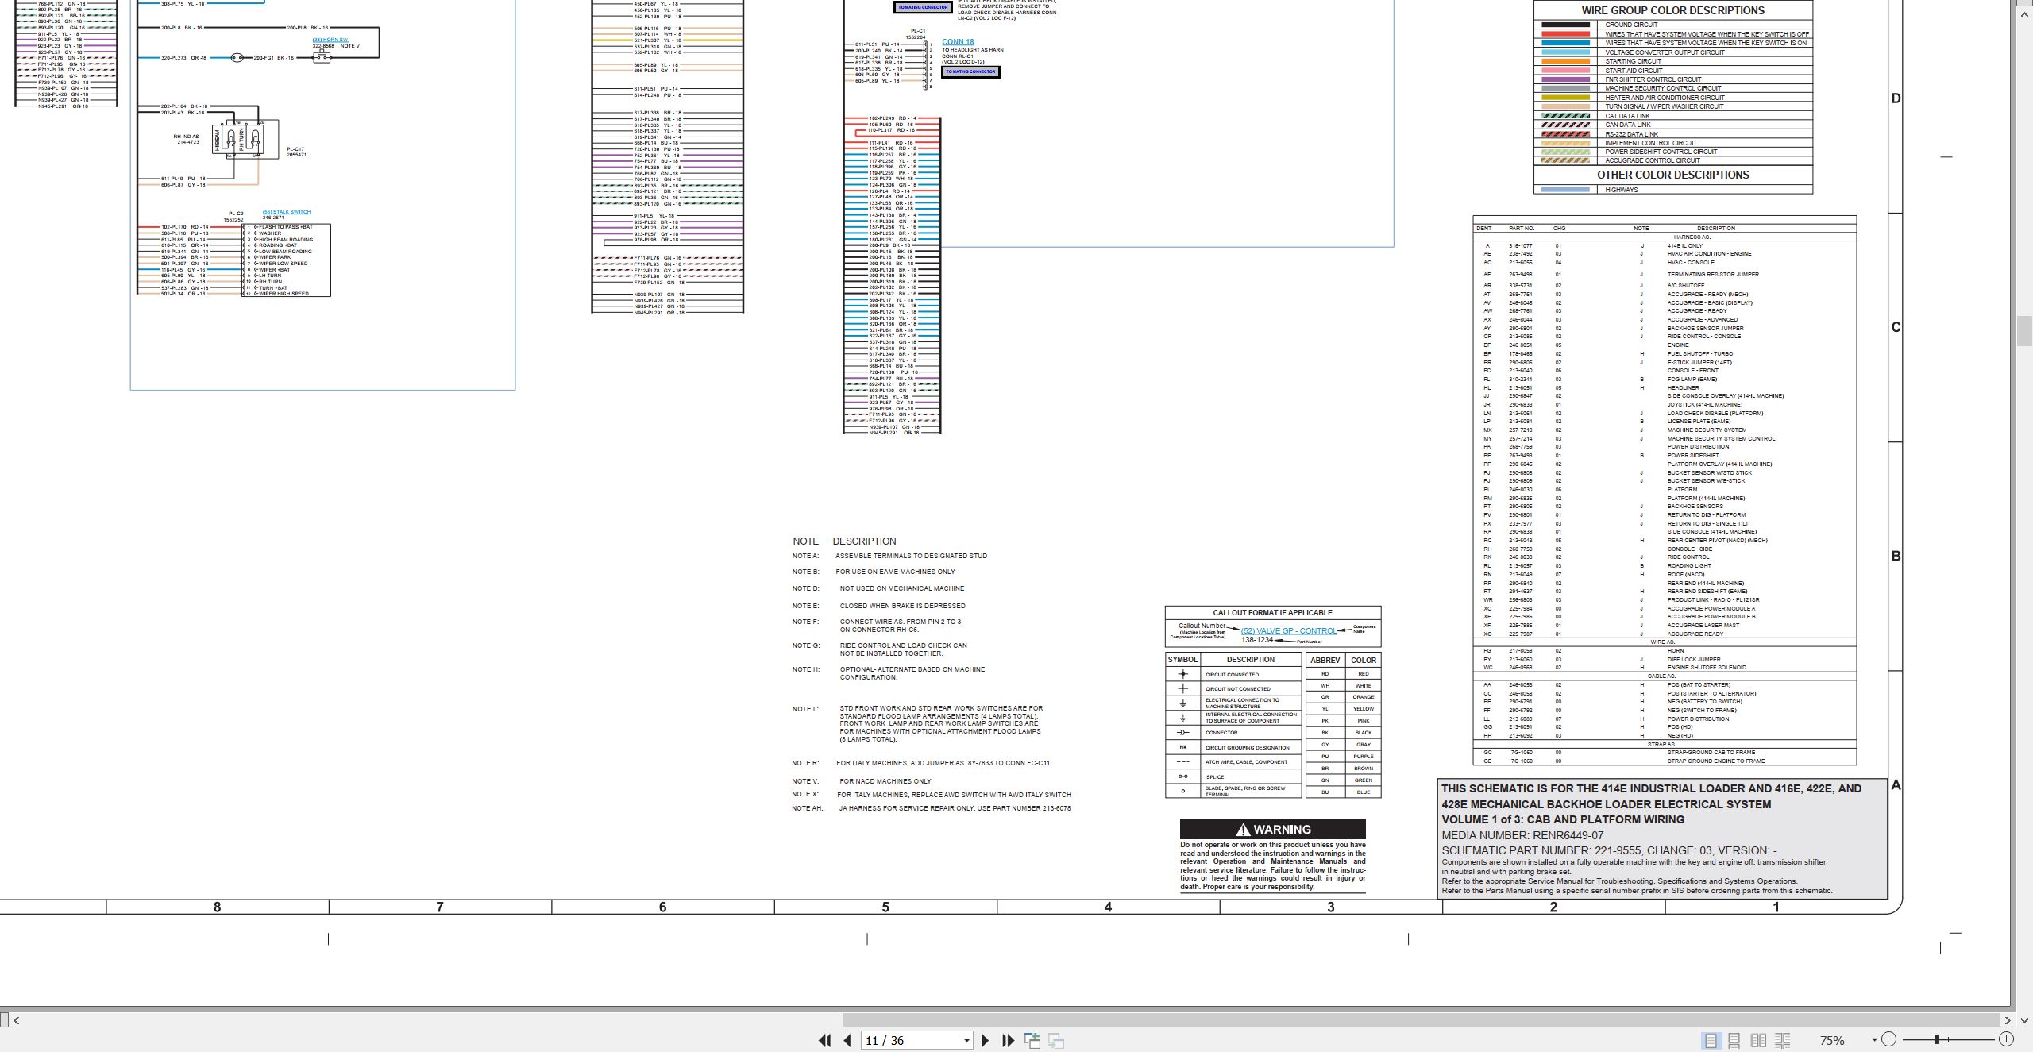This screenshot has height=1052, width=2033.
Task: Go to the previous page
Action: 847,1040
